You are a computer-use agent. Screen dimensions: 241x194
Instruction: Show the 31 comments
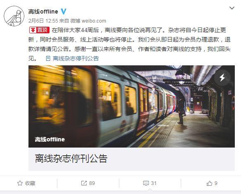pyautogui.click(x=150, y=183)
